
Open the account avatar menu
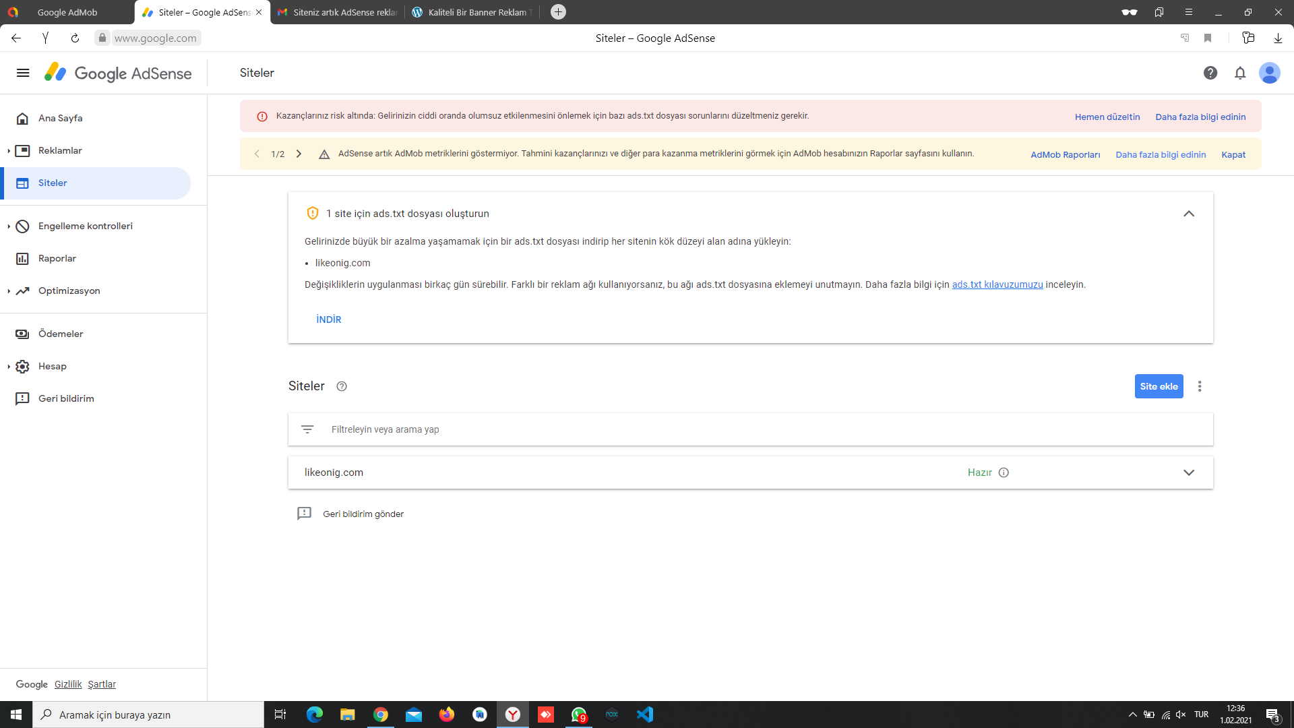(x=1270, y=73)
